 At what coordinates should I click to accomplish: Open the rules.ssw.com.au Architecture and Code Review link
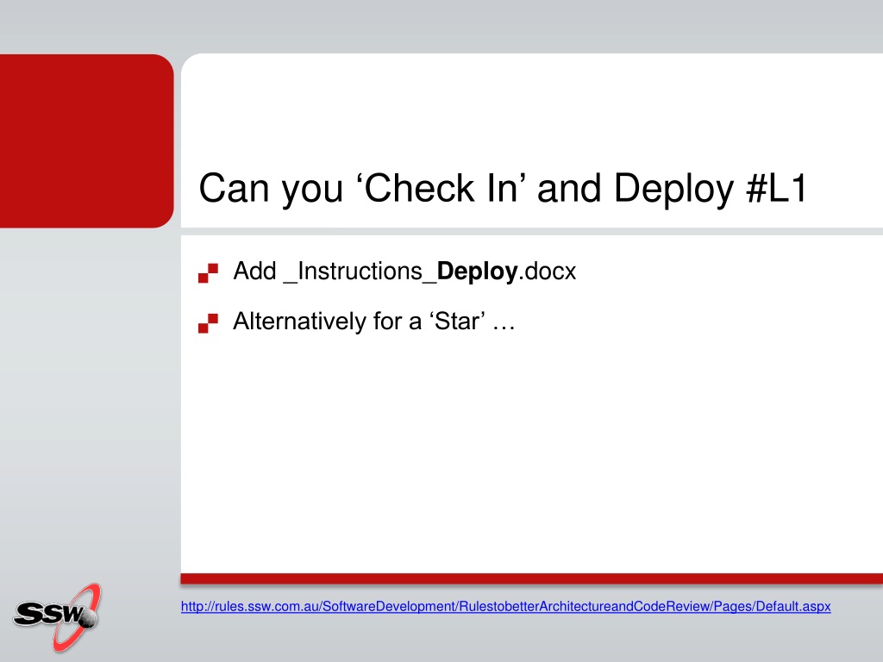click(x=505, y=607)
